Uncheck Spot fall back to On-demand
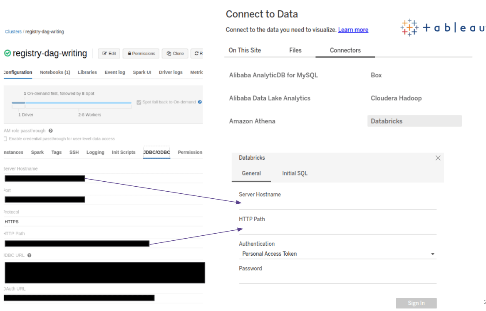Screen dimensions: 486x311 (x=139, y=102)
